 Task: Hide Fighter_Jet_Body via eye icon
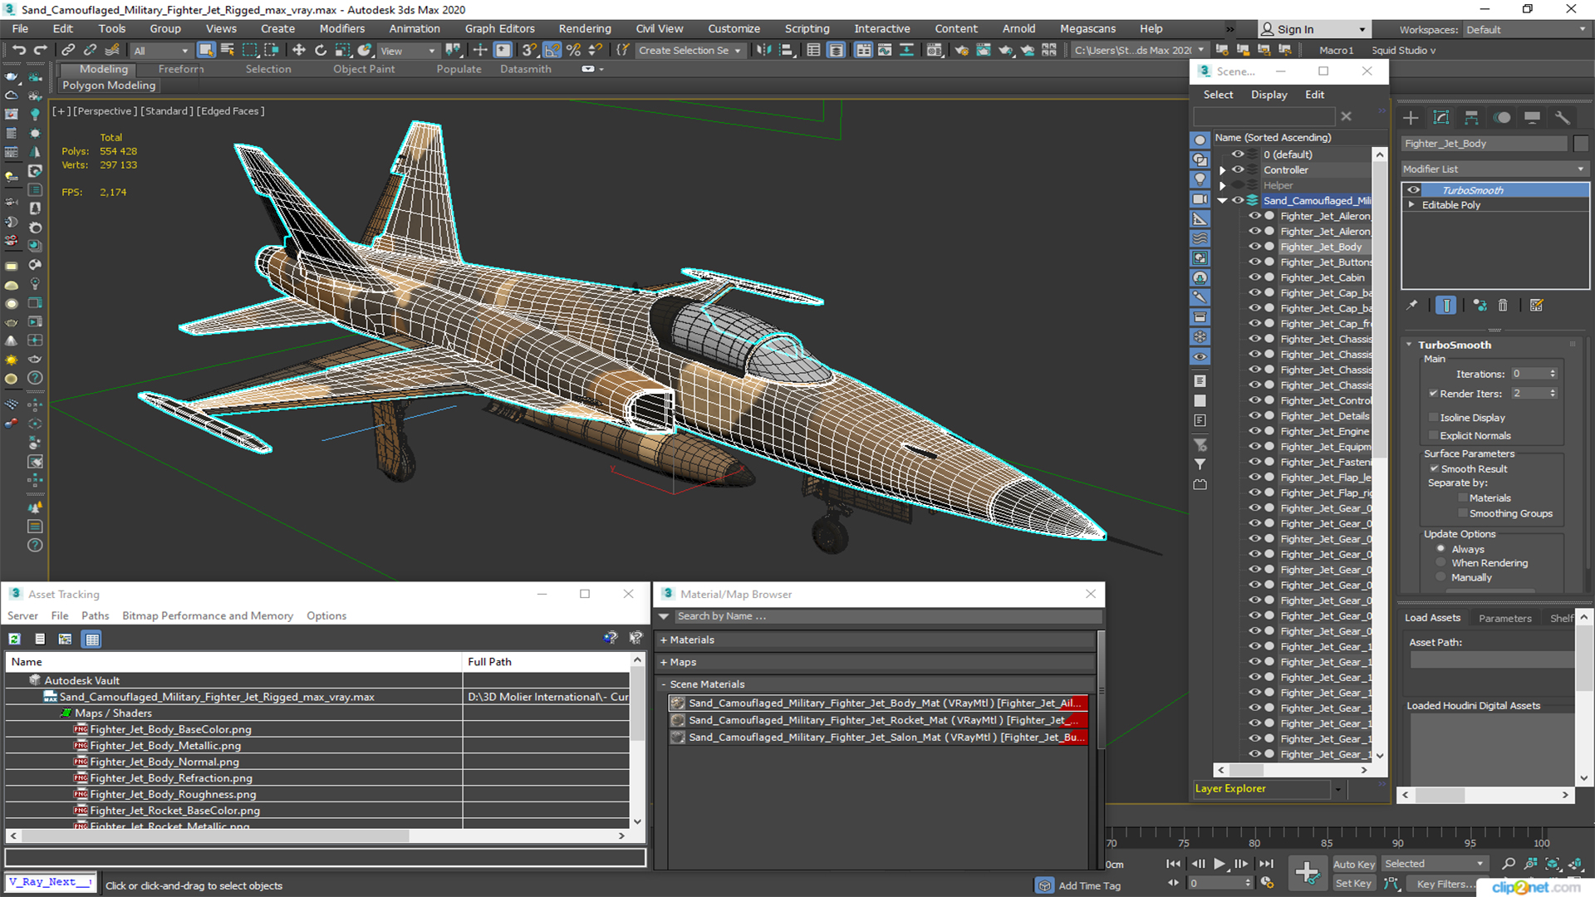[x=1254, y=247]
